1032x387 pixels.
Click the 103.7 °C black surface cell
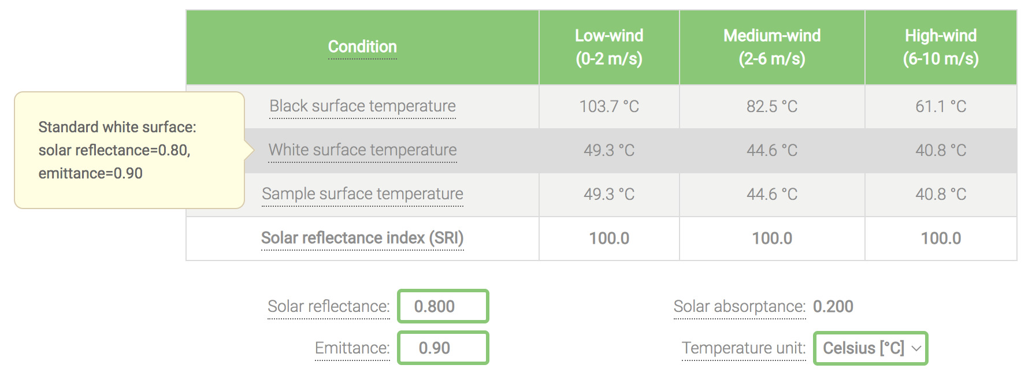(x=609, y=106)
